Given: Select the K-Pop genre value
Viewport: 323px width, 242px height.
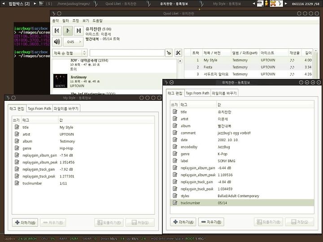Looking at the screenshot, I should click(223, 154).
